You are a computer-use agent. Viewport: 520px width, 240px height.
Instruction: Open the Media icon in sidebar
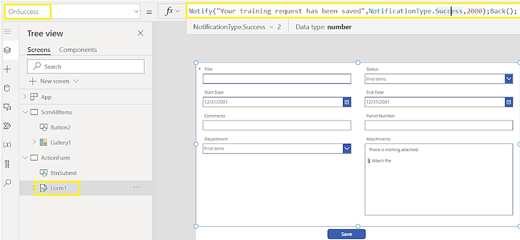point(7,107)
